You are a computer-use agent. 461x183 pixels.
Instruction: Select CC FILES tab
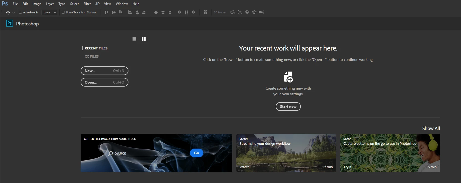click(x=92, y=56)
